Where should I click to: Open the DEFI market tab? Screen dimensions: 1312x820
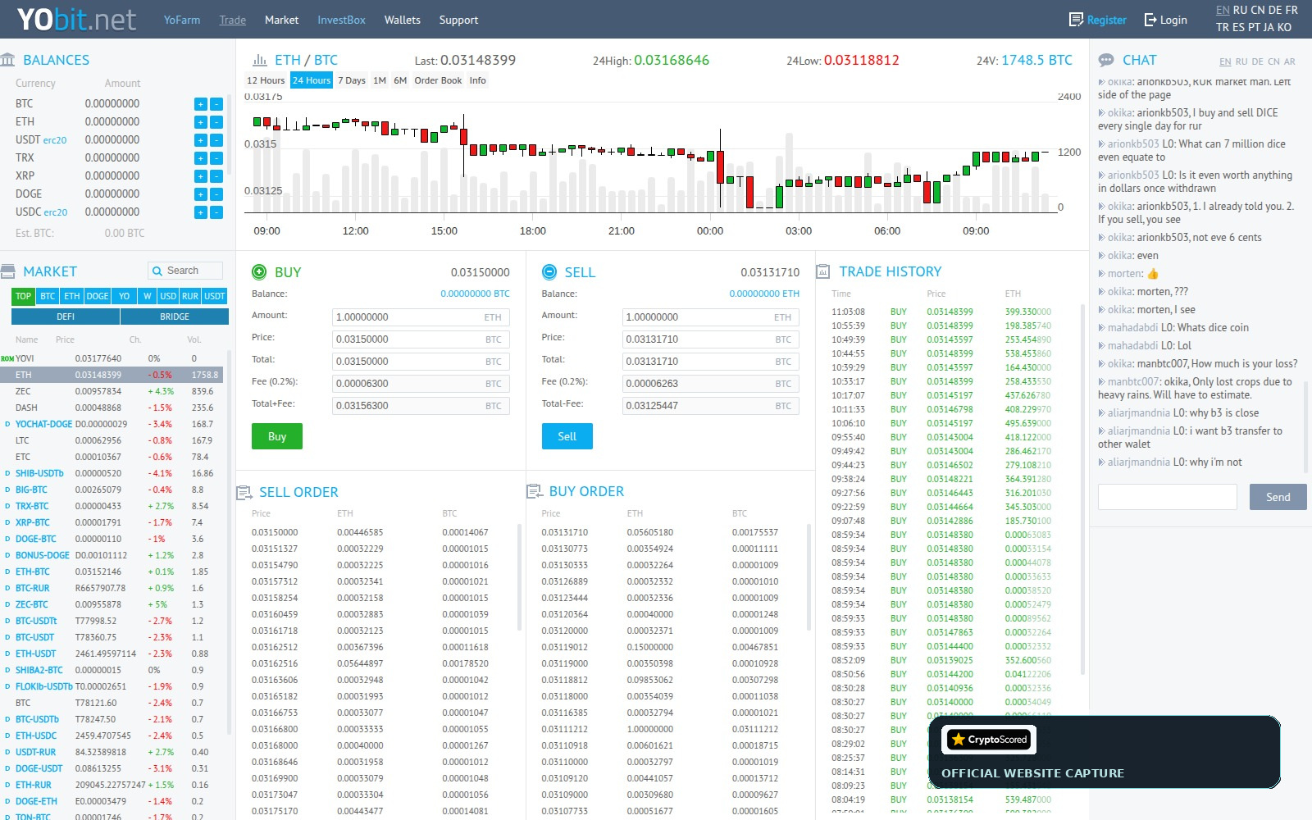coord(66,317)
